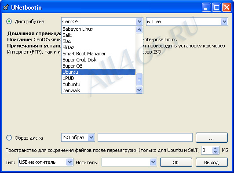Open the Носитель drive dropdown
This screenshot has height=173, width=234.
point(129,162)
